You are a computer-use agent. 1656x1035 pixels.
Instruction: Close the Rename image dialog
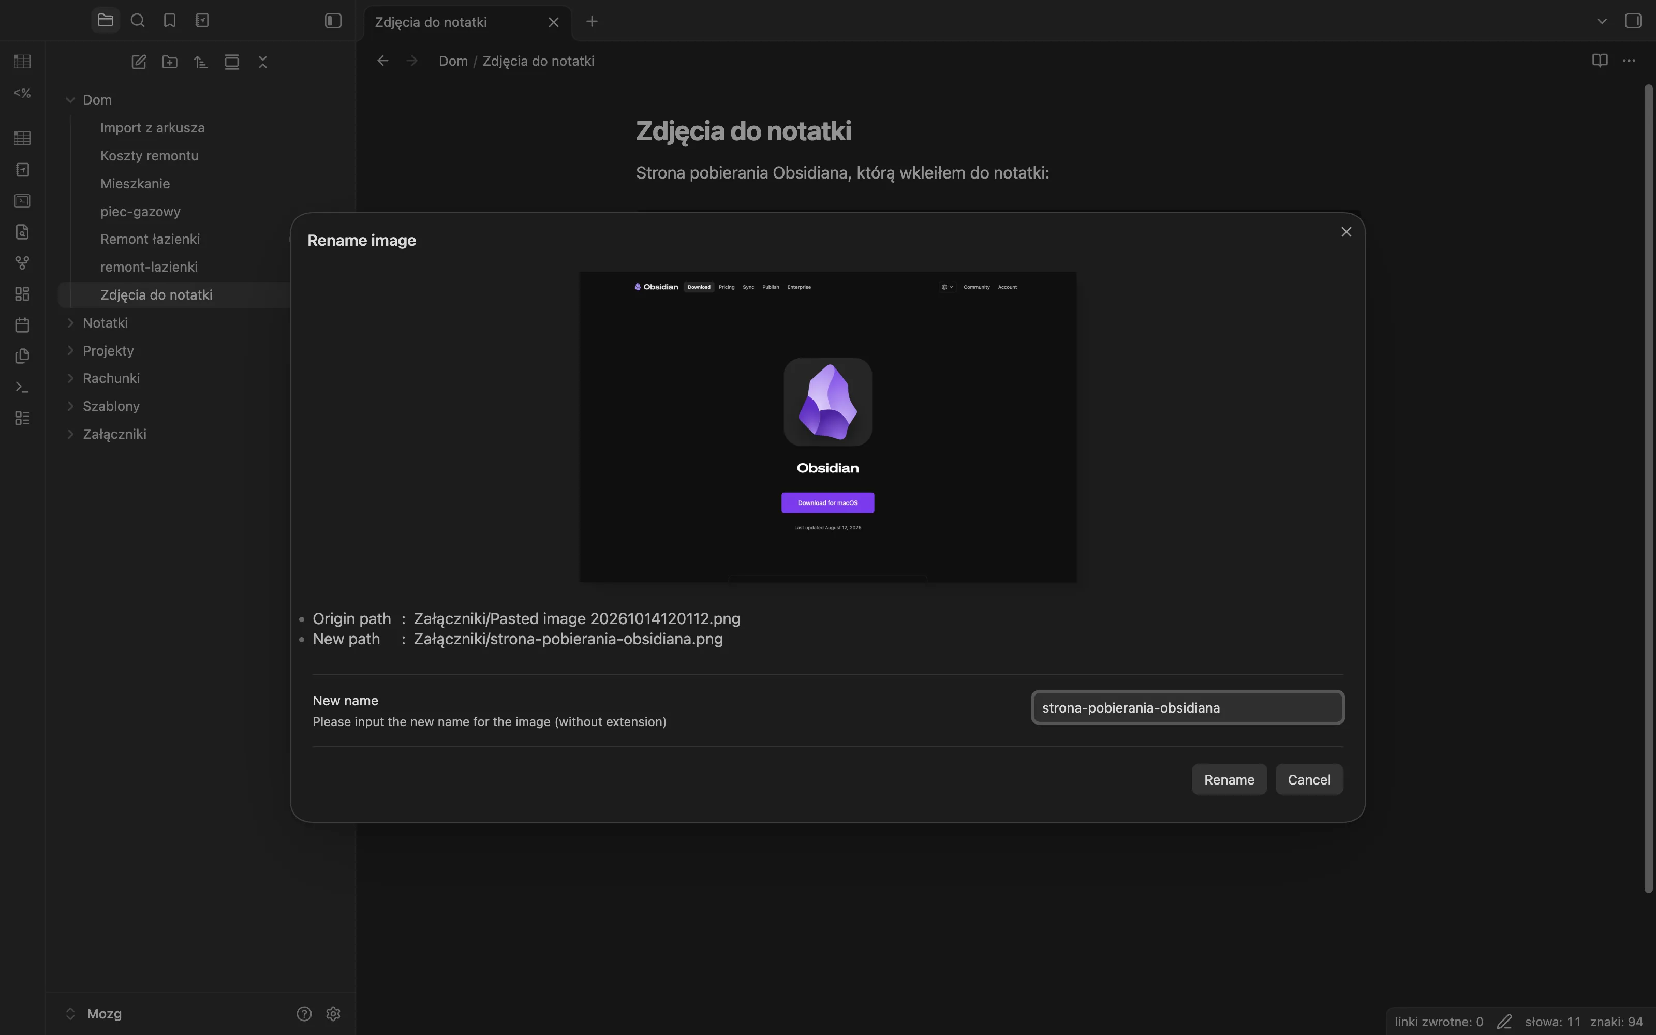pos(1346,232)
